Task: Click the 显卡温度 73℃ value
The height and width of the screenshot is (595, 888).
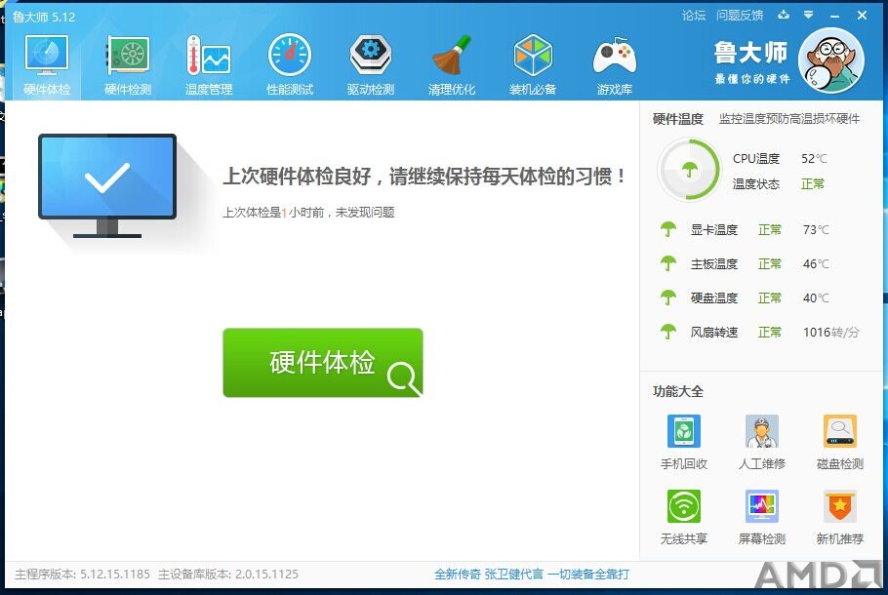Action: point(816,229)
